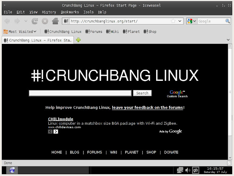Open the Edit menu
Viewport: 234px width, 176px height.
click(x=20, y=12)
